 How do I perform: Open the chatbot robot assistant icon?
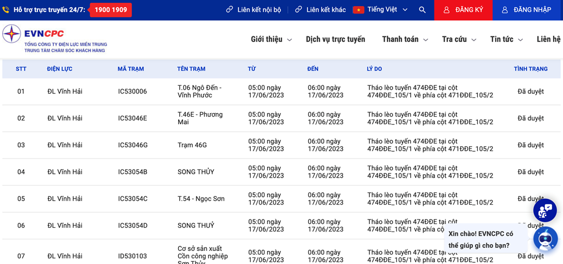[x=545, y=239]
